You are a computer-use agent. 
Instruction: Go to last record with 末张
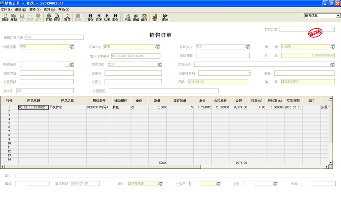pos(115,17)
